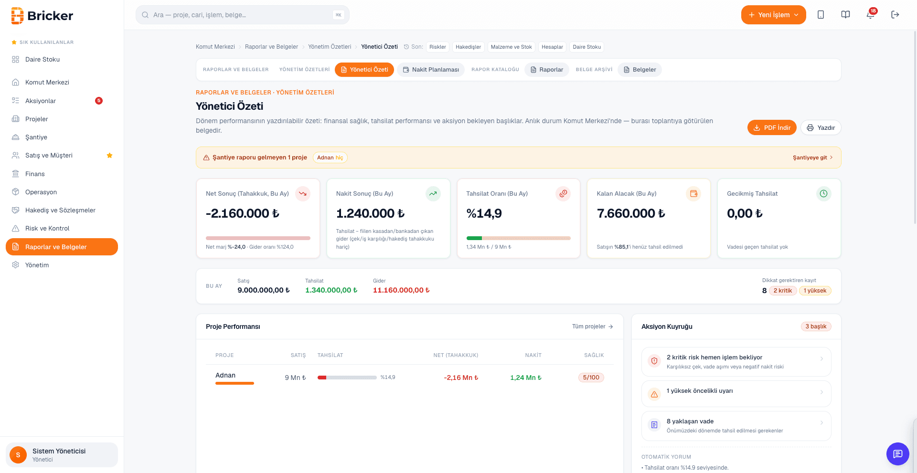This screenshot has height=473, width=917.
Task: Download the report with PDF İndir
Action: click(772, 127)
